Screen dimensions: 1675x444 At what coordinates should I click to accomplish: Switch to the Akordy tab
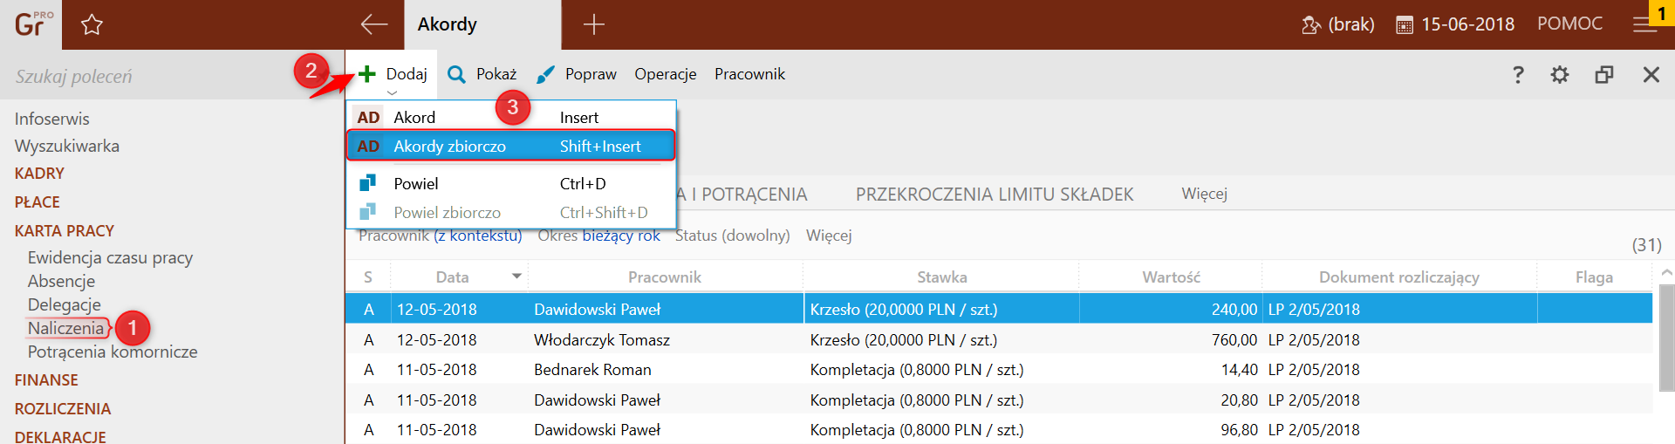point(482,24)
